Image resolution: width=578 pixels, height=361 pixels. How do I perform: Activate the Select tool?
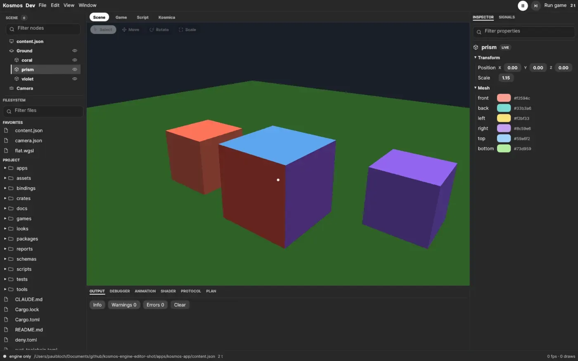[103, 30]
